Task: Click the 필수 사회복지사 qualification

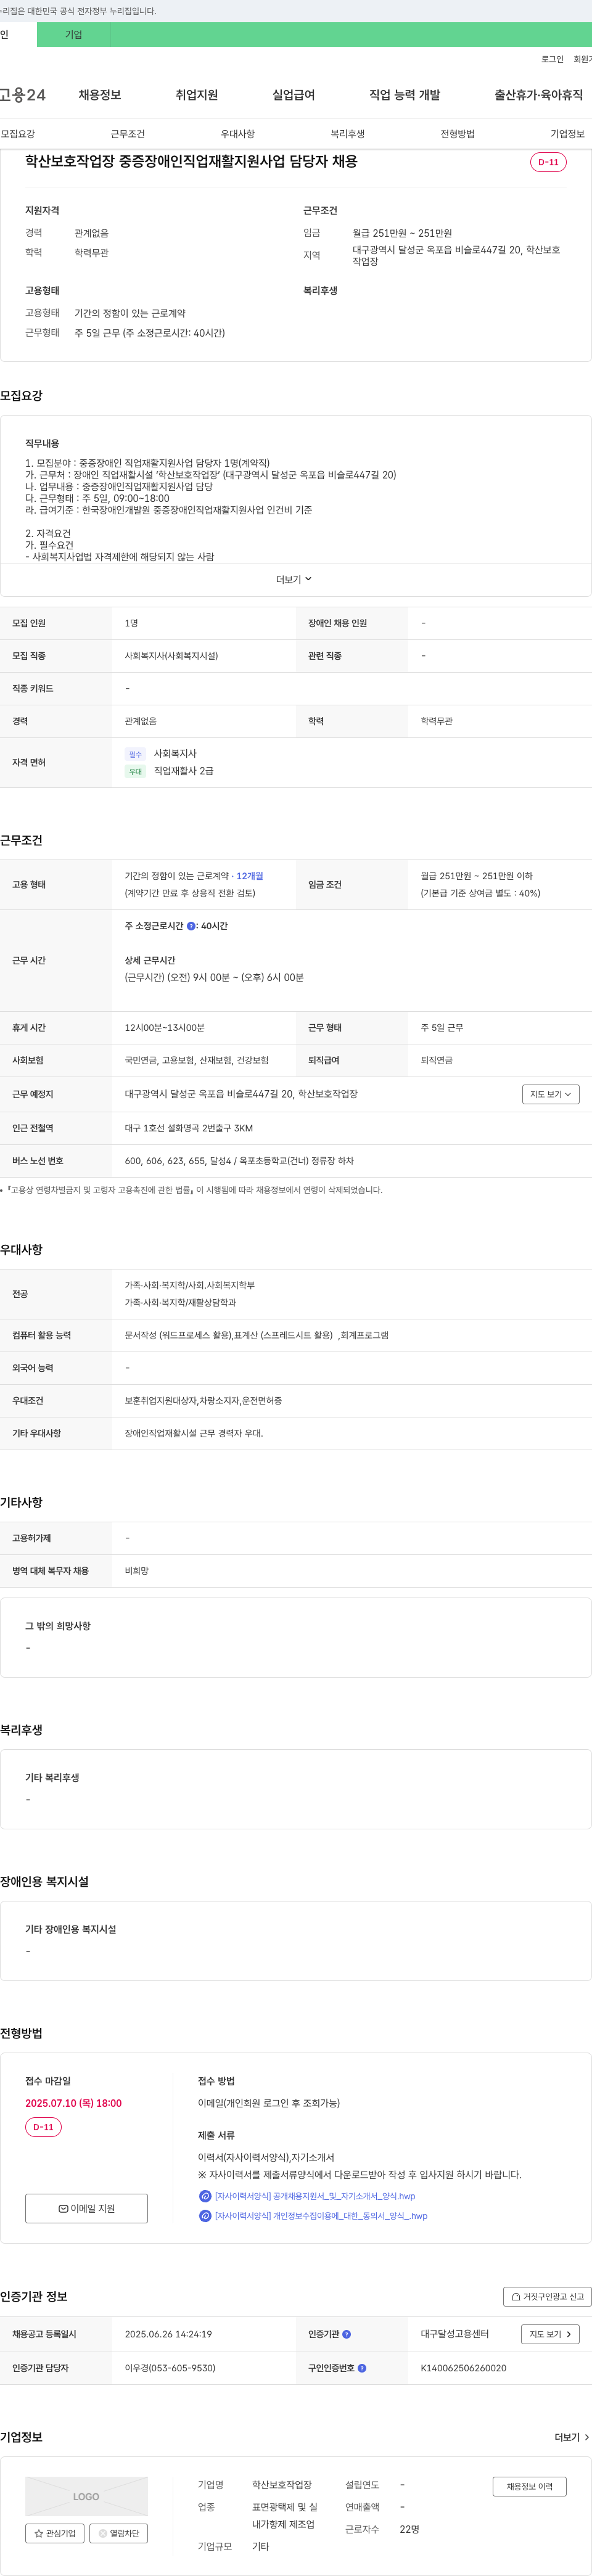Action: [161, 754]
